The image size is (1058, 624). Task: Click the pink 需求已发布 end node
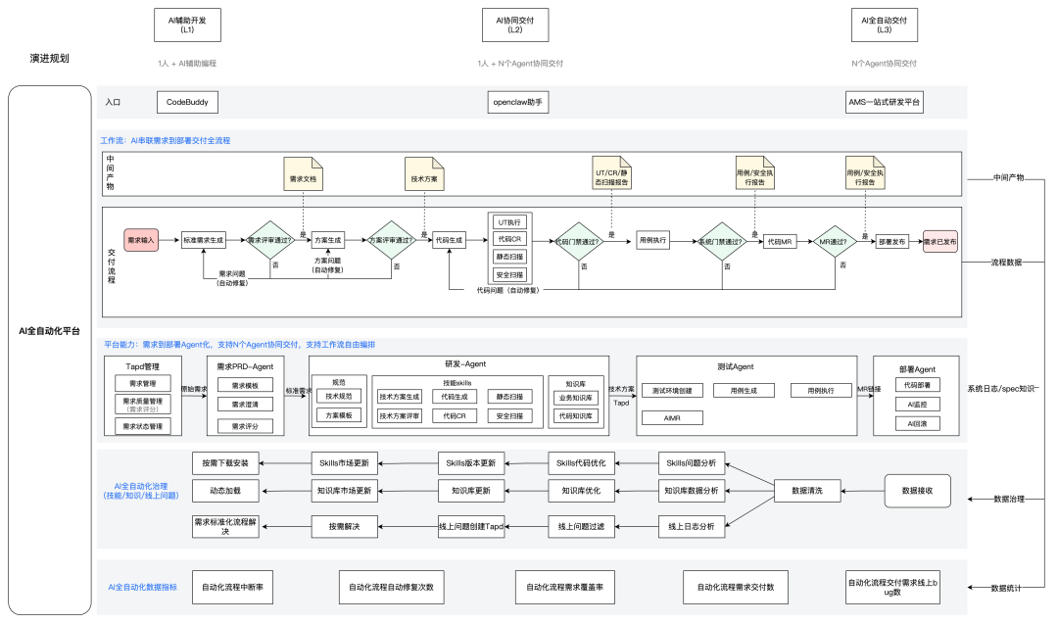click(x=938, y=240)
